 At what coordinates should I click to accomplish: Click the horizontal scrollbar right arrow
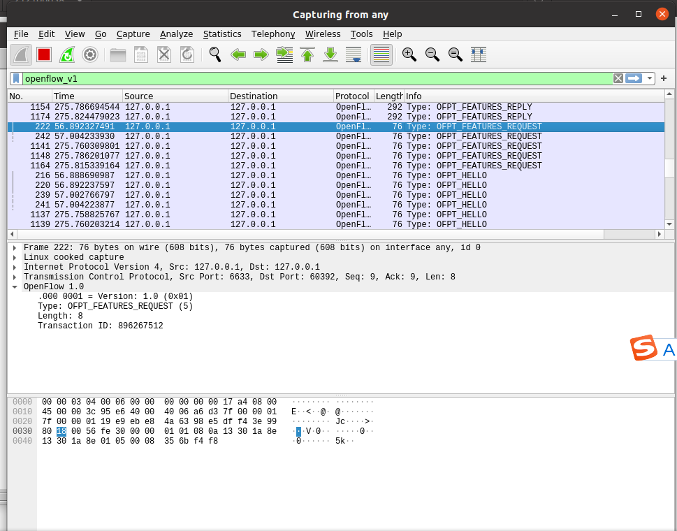660,234
